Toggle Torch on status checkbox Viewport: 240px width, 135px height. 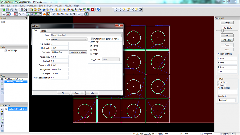218,82
